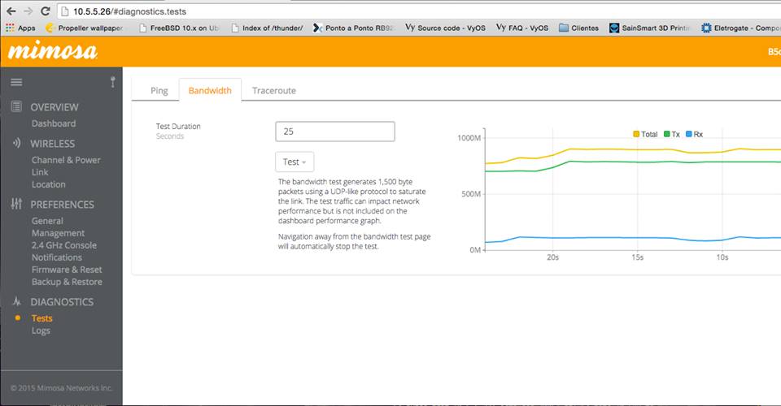Click the 10s x-axis label
This screenshot has width=781, height=406.
[722, 257]
